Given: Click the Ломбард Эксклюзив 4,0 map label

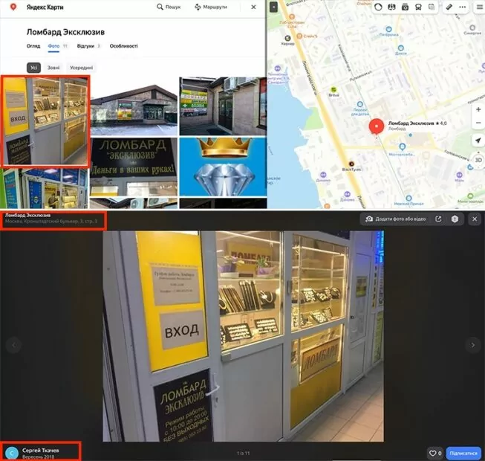Looking at the screenshot, I should [417, 123].
